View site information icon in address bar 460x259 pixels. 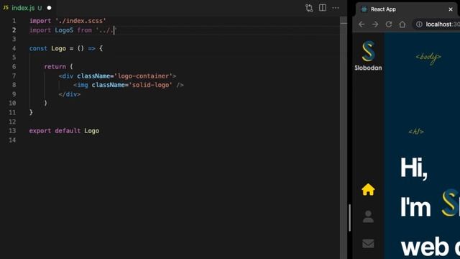click(x=419, y=24)
